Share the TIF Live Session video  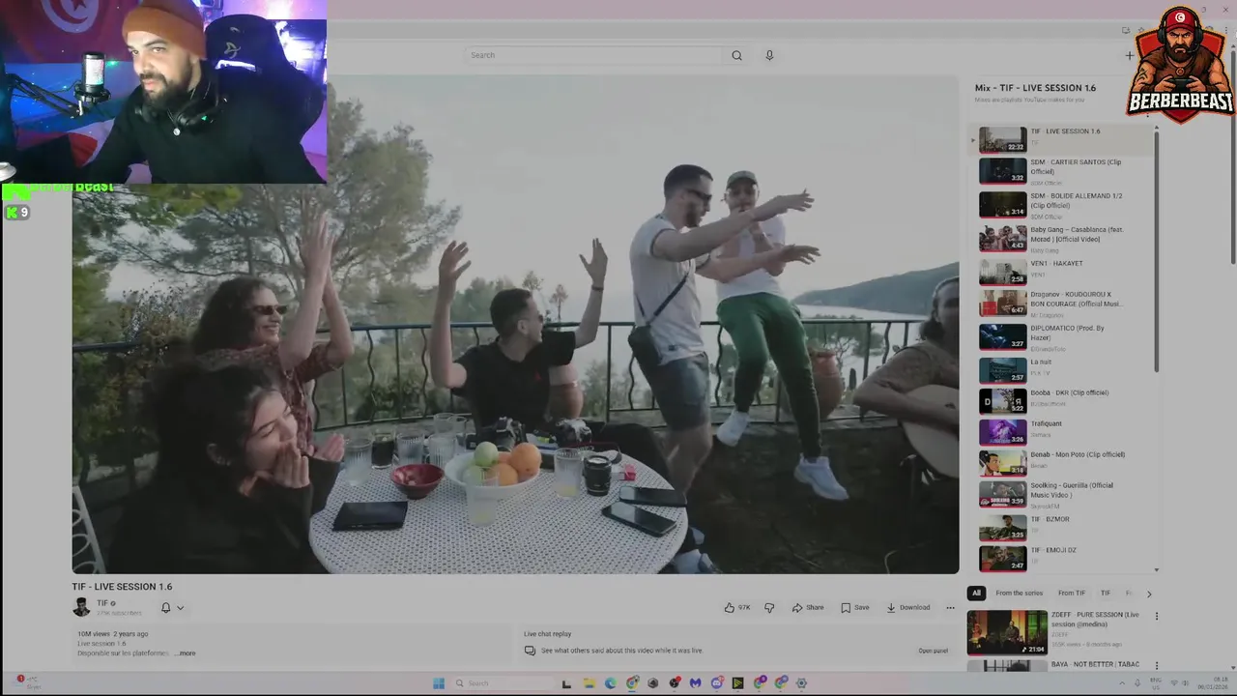click(808, 607)
